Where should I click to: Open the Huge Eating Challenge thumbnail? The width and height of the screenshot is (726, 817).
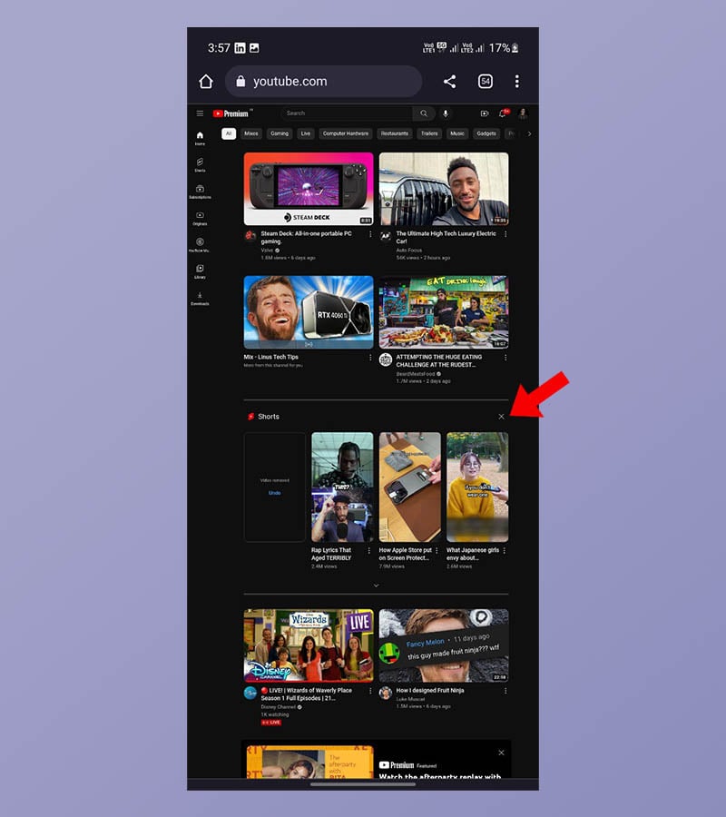444,312
